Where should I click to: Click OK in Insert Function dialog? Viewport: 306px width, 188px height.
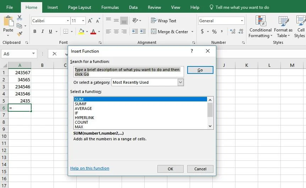click(170, 169)
